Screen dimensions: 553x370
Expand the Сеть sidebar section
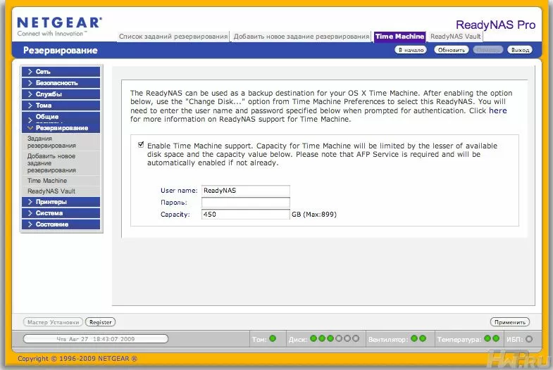pos(61,72)
